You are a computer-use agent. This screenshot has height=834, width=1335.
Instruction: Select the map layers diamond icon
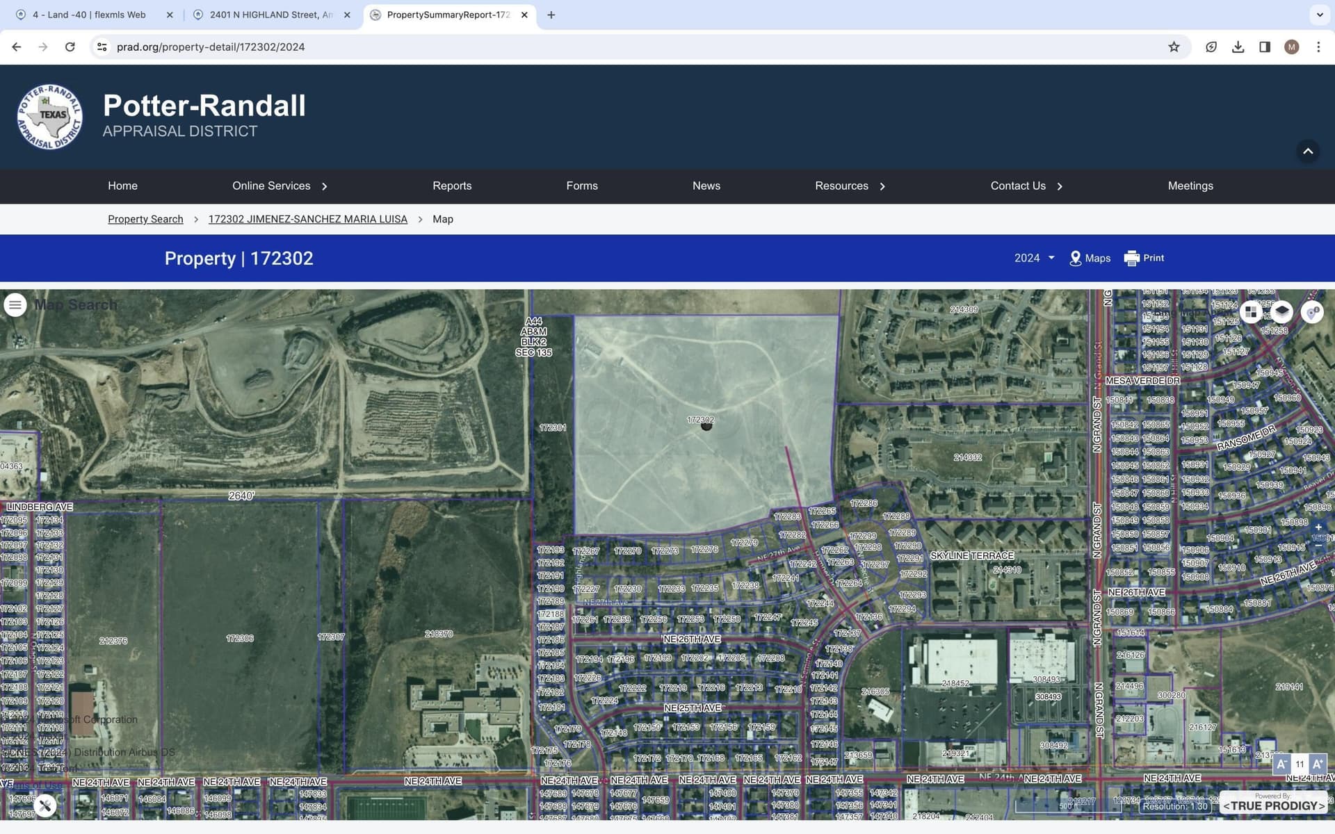click(1281, 312)
